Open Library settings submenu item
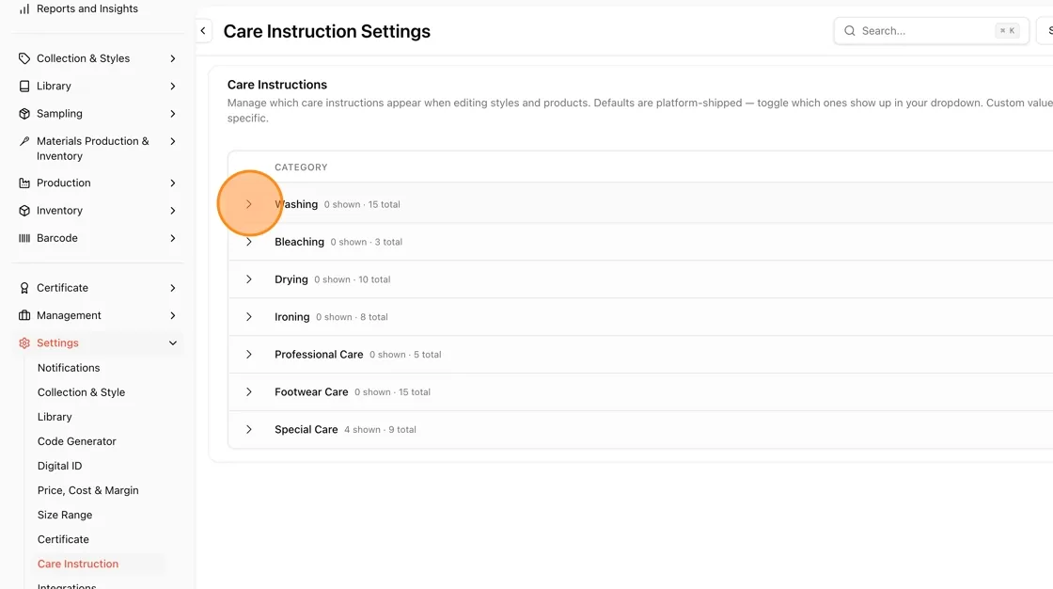Viewport: 1053px width, 589px height. pyautogui.click(x=55, y=417)
